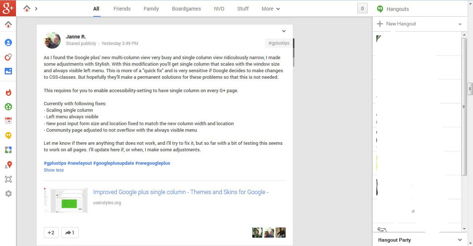This screenshot has height=246, width=473.
Task: Select the Family stream tab
Action: (x=151, y=9)
